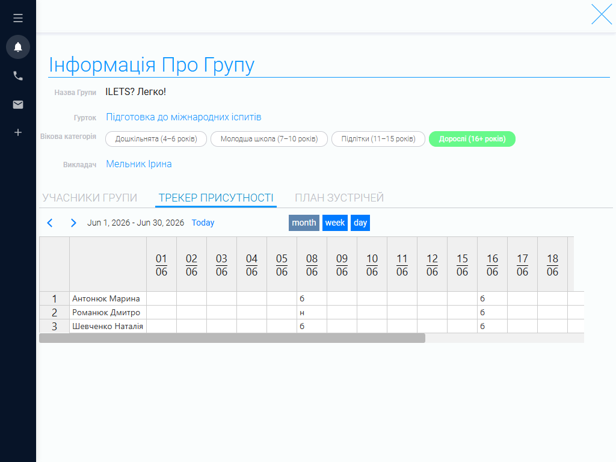This screenshot has height=462, width=616.
Task: Click Антонюк Марина's 08/06 attendance cell
Action: [312, 298]
